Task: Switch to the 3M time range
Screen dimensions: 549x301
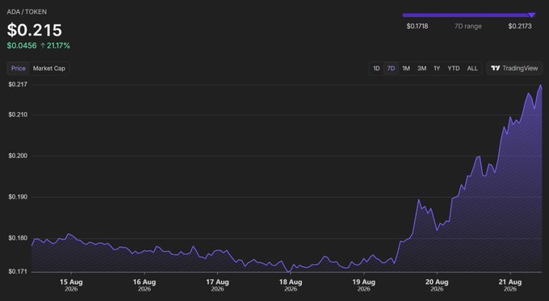Action: coord(421,69)
